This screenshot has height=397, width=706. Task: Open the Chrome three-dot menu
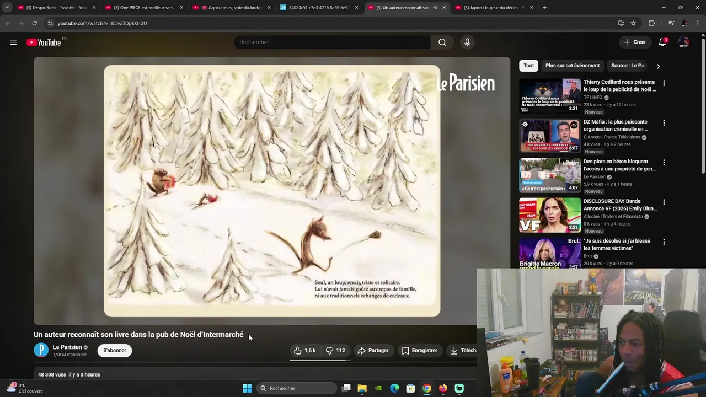(698, 23)
